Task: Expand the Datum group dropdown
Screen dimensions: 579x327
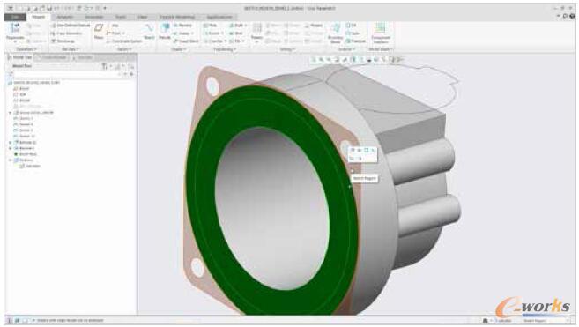Action: coord(123,49)
